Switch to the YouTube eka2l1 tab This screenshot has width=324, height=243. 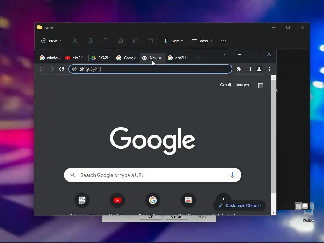[75, 58]
